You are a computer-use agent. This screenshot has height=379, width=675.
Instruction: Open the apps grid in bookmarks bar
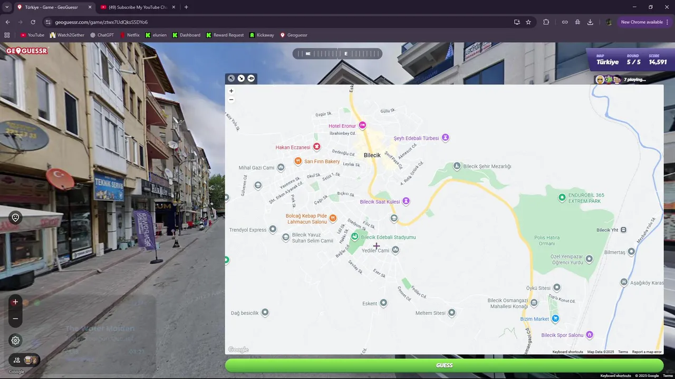point(7,35)
